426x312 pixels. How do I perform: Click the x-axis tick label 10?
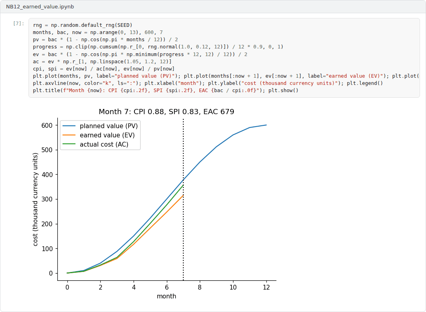[x=233, y=287]
